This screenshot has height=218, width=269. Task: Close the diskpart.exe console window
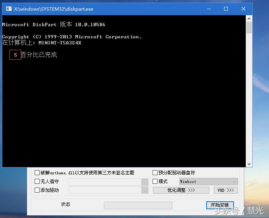point(243,9)
